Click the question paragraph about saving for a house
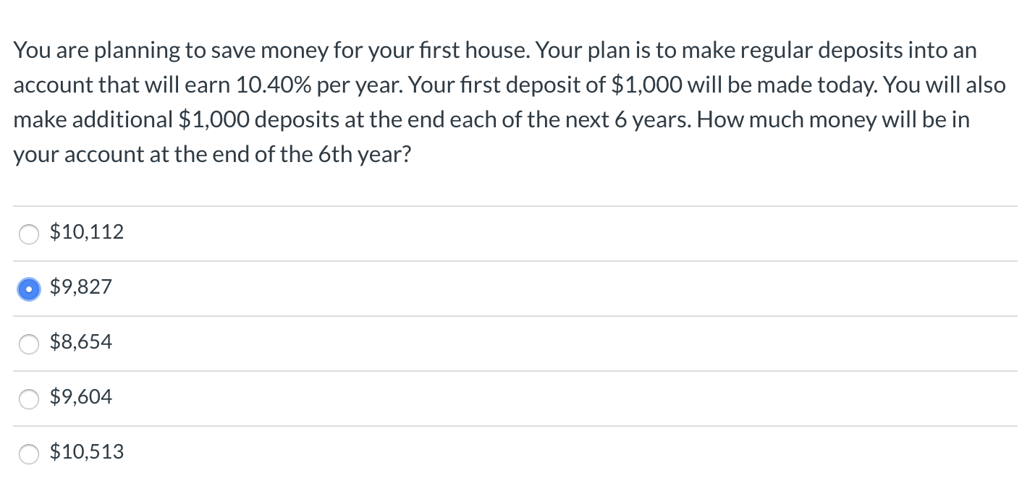 coord(507,101)
